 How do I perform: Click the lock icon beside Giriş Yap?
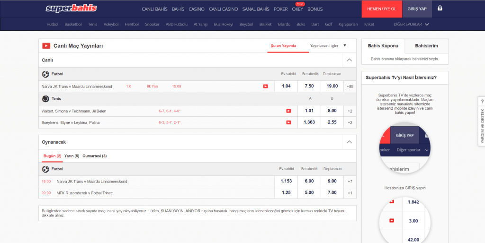[440, 9]
